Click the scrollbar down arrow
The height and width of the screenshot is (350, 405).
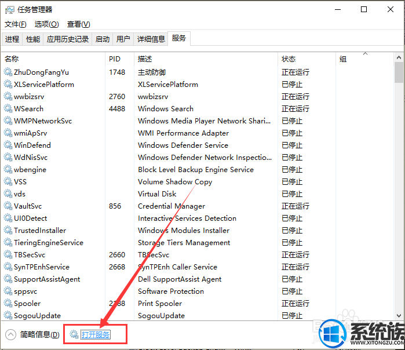pos(399,316)
